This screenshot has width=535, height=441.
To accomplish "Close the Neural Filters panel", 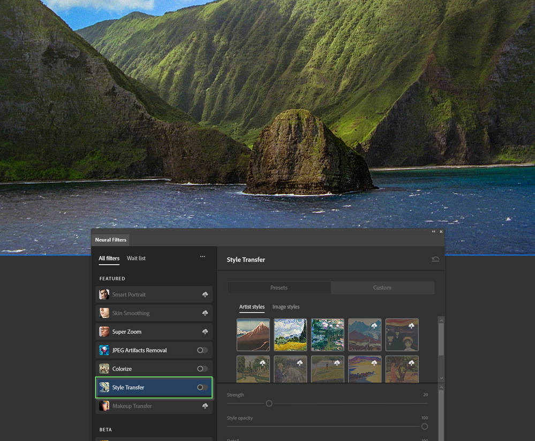I will (x=441, y=231).
